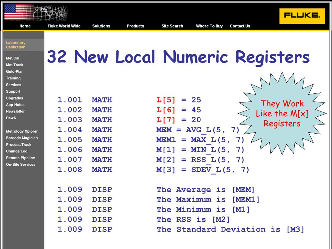This screenshot has height=249, width=332.
Task: Click the Fluke logo
Action: pos(302,16)
